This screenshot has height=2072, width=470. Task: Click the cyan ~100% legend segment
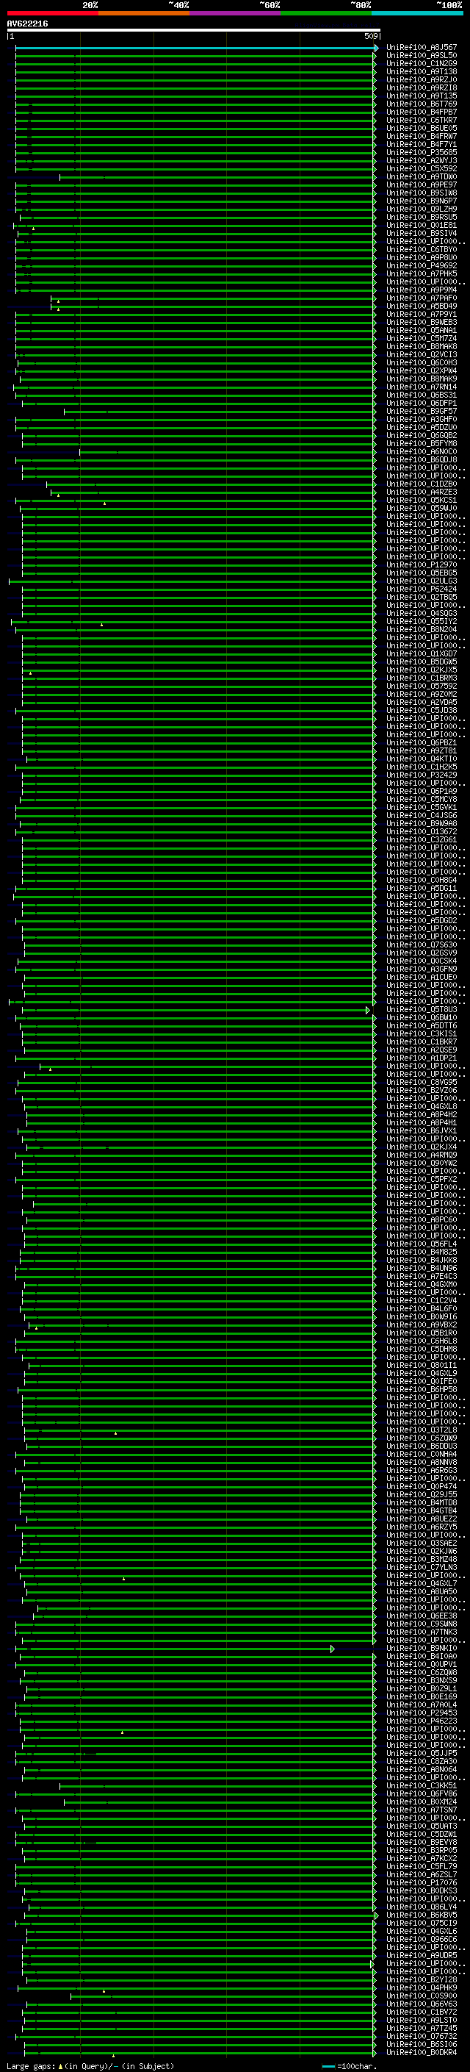click(x=417, y=13)
